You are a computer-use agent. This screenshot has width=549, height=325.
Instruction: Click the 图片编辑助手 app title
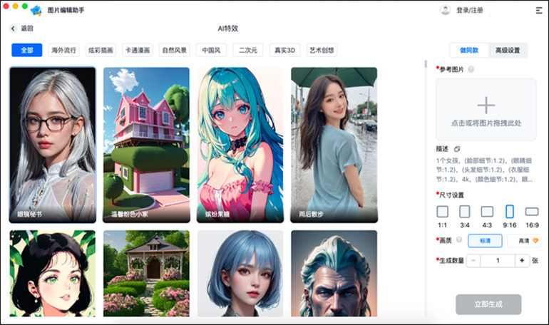pyautogui.click(x=66, y=10)
